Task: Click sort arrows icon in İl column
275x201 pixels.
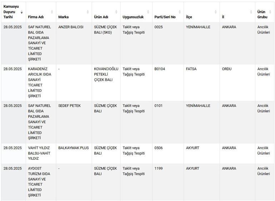Action: 251,12
